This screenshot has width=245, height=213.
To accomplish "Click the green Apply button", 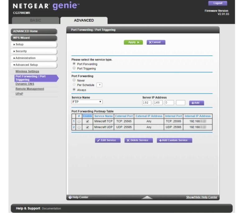I will click(x=133, y=42).
